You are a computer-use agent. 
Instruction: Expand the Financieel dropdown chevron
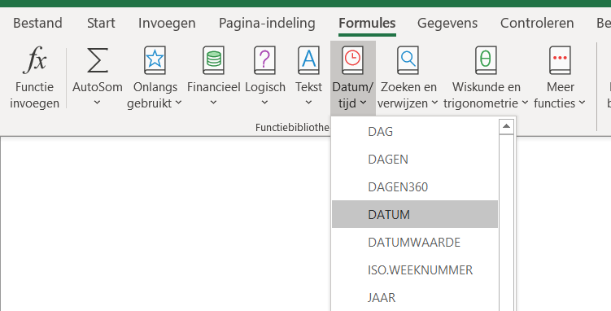(213, 103)
